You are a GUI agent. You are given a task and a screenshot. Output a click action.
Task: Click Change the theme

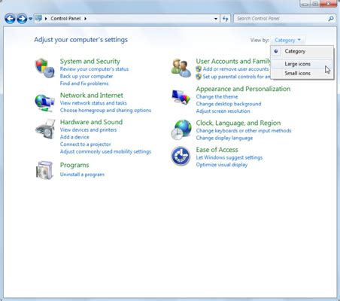tap(217, 96)
